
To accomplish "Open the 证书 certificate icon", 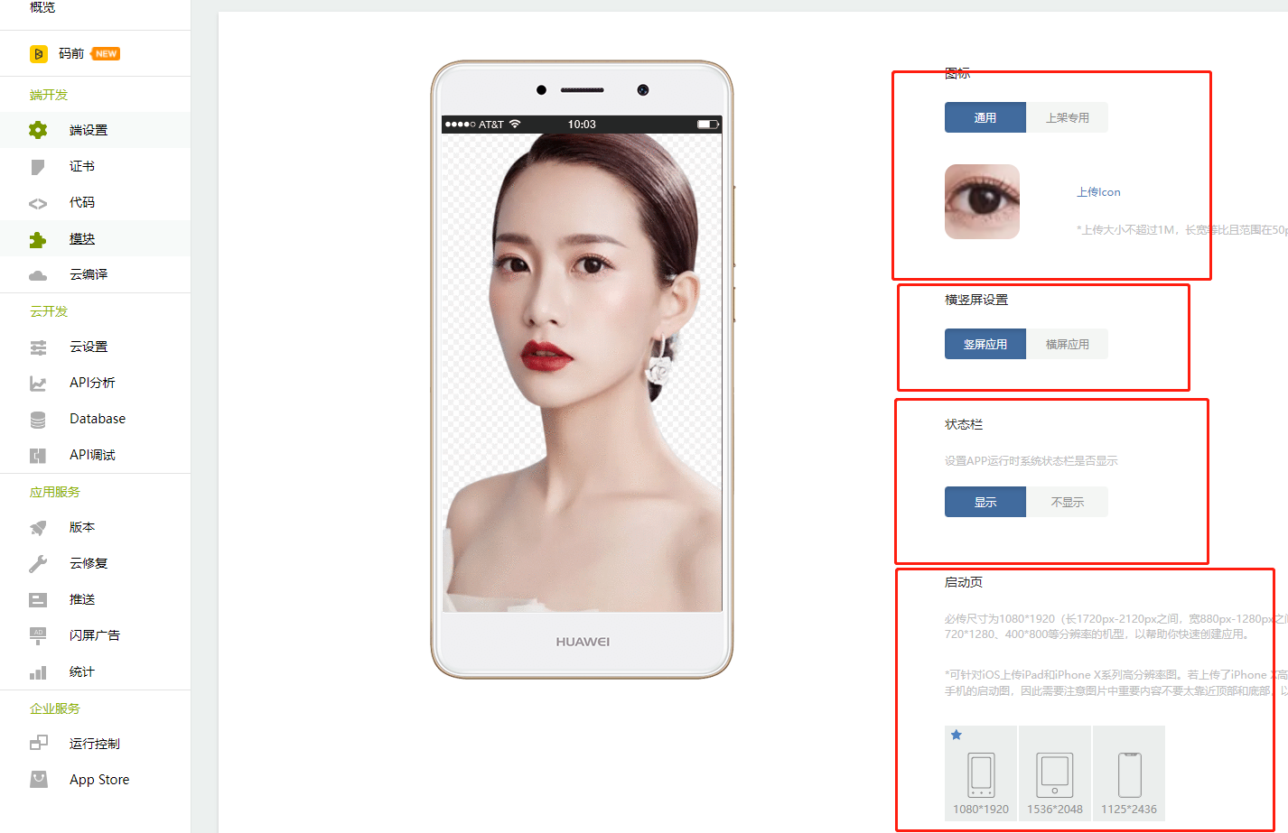I will pyautogui.click(x=38, y=167).
